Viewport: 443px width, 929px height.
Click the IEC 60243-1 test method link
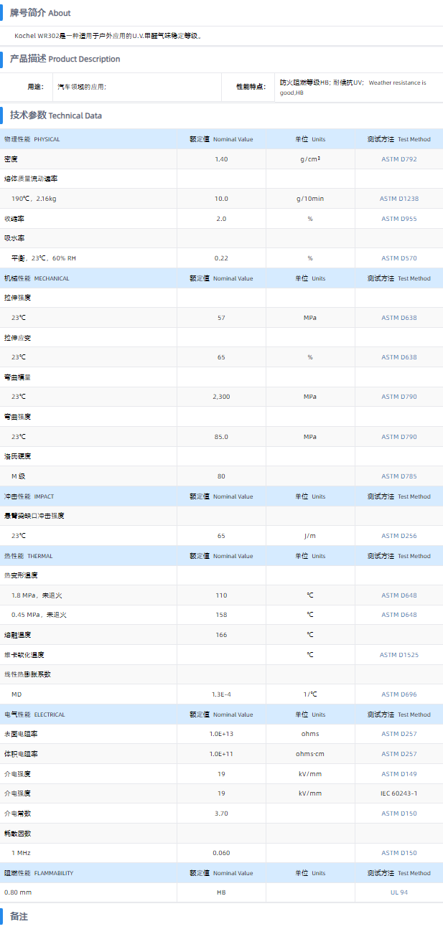[398, 793]
